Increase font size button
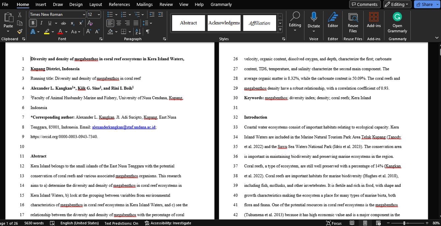This screenshot has width=441, height=226. click(88, 32)
